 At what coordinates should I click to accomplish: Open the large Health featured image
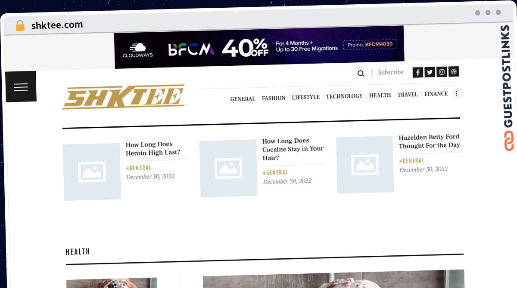(333, 279)
